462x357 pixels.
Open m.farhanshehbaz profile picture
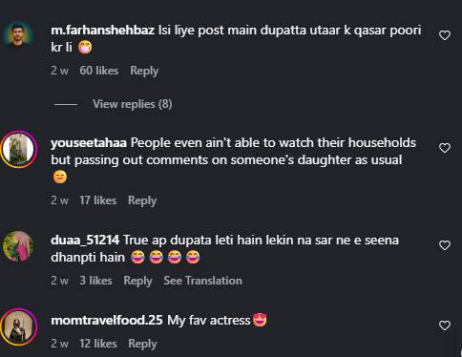(18, 34)
